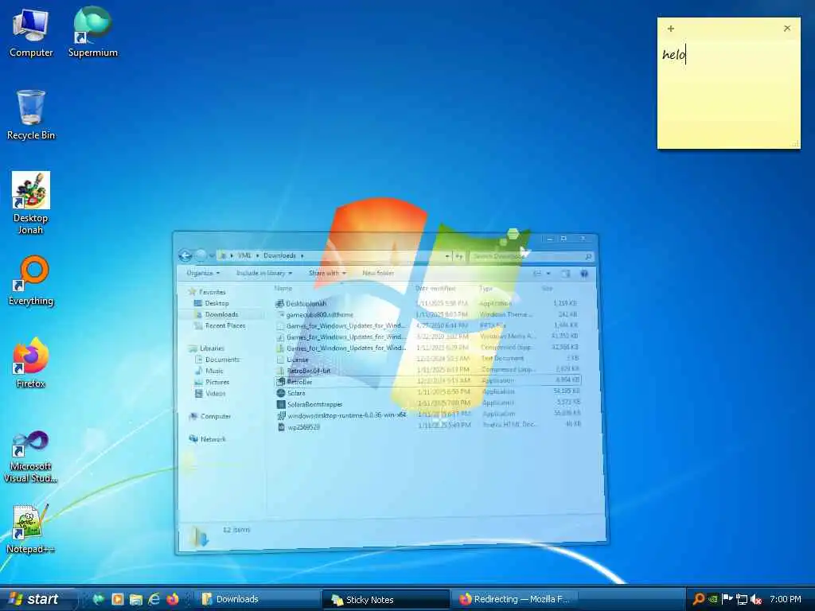This screenshot has width=815, height=611.
Task: Select Network in the navigation pane
Action: click(208, 439)
